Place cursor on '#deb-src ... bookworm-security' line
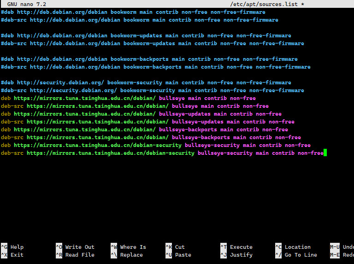354x264 pixels. click(x=153, y=90)
